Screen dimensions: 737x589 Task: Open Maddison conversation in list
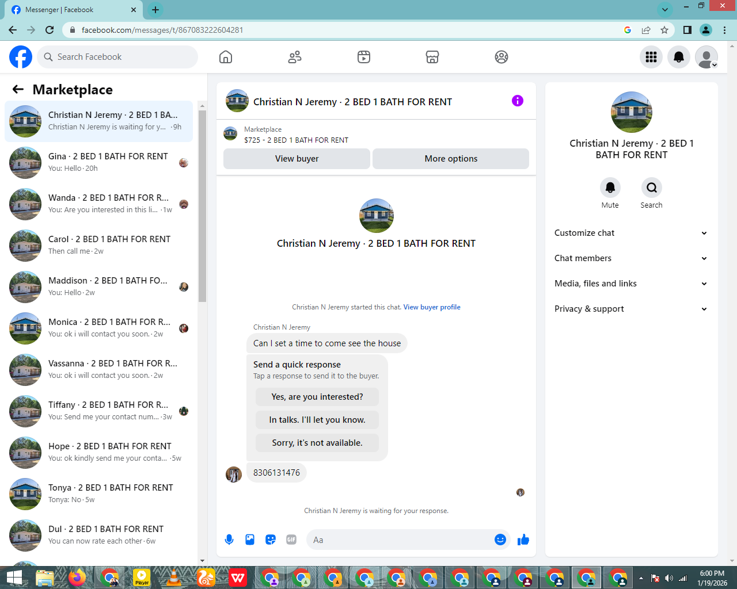click(99, 287)
